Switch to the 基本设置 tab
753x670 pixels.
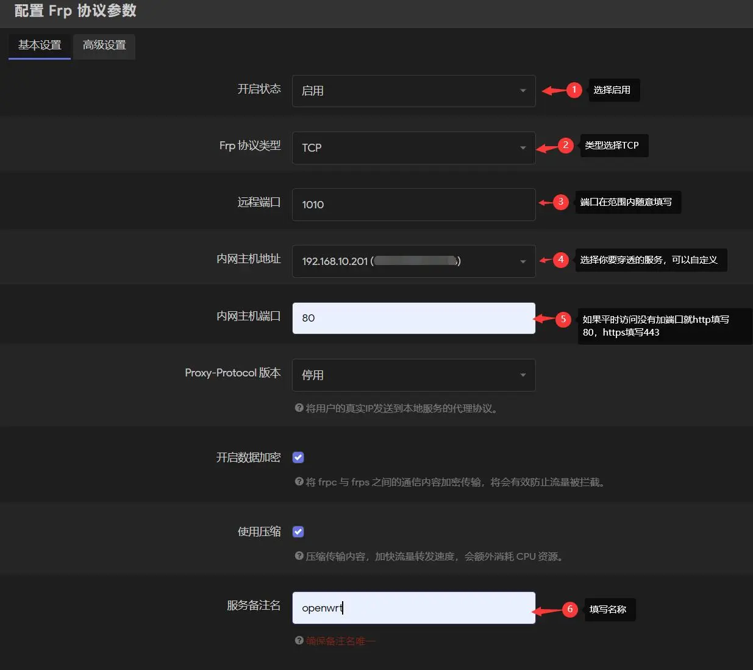click(40, 46)
